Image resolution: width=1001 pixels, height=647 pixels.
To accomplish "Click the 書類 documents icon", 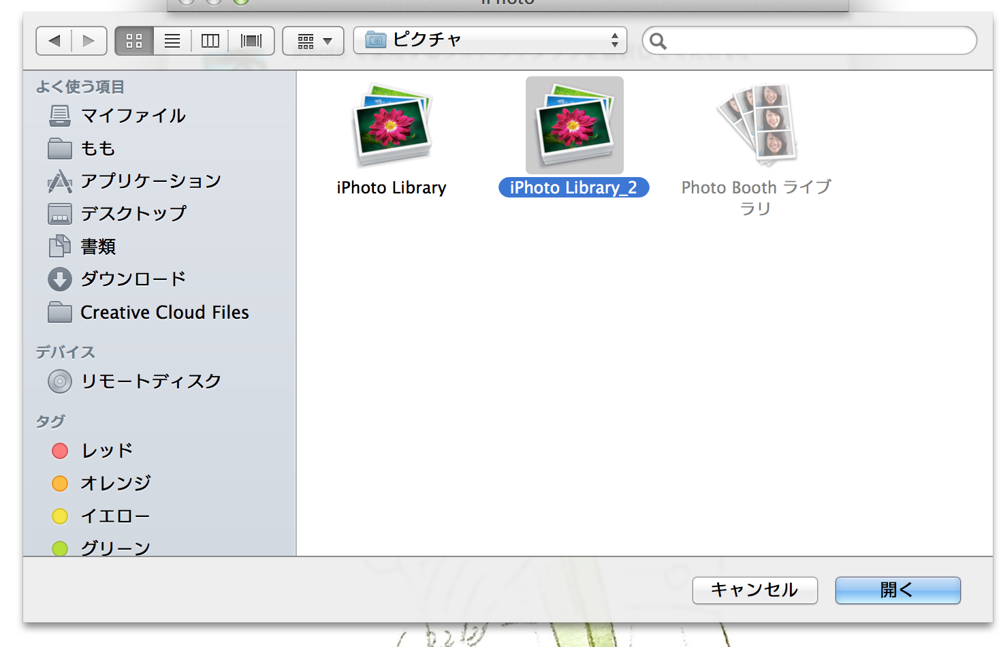I will coord(60,247).
